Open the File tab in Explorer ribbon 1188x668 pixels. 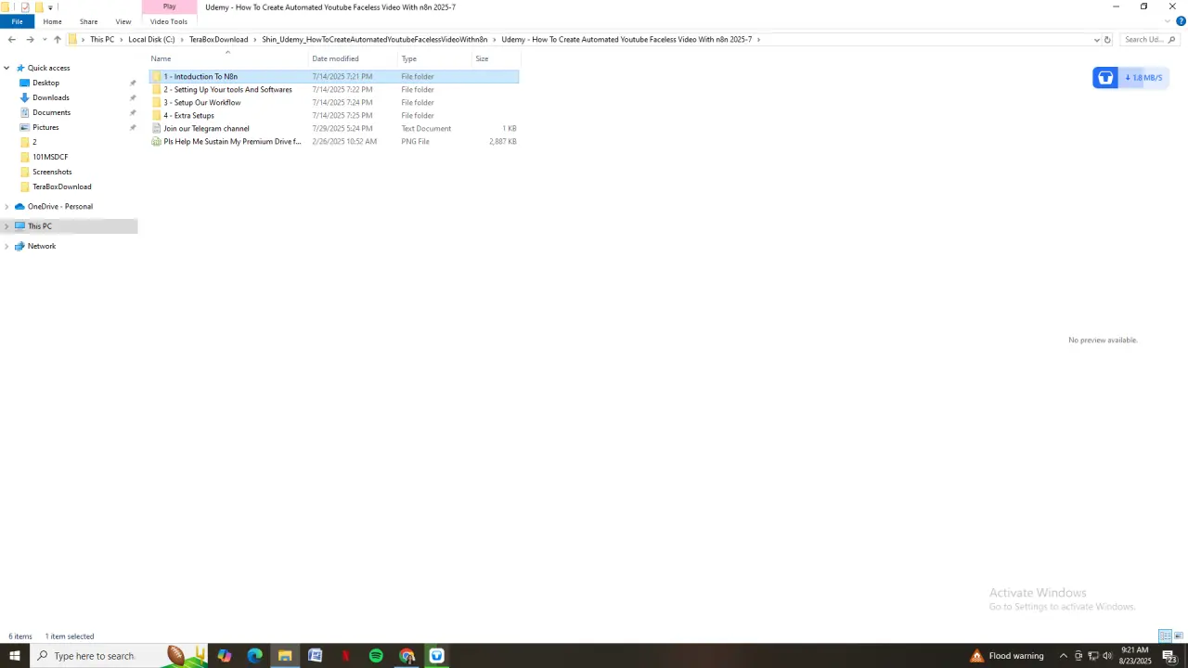point(17,21)
